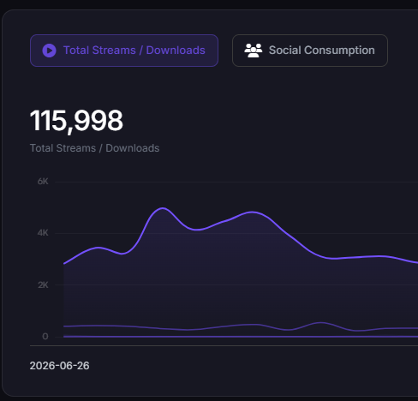This screenshot has height=401, width=418.
Task: Click the highest peak of the top chart line
Action: point(163,208)
